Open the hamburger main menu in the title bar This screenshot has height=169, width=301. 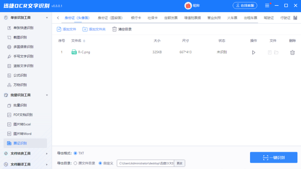[267, 6]
